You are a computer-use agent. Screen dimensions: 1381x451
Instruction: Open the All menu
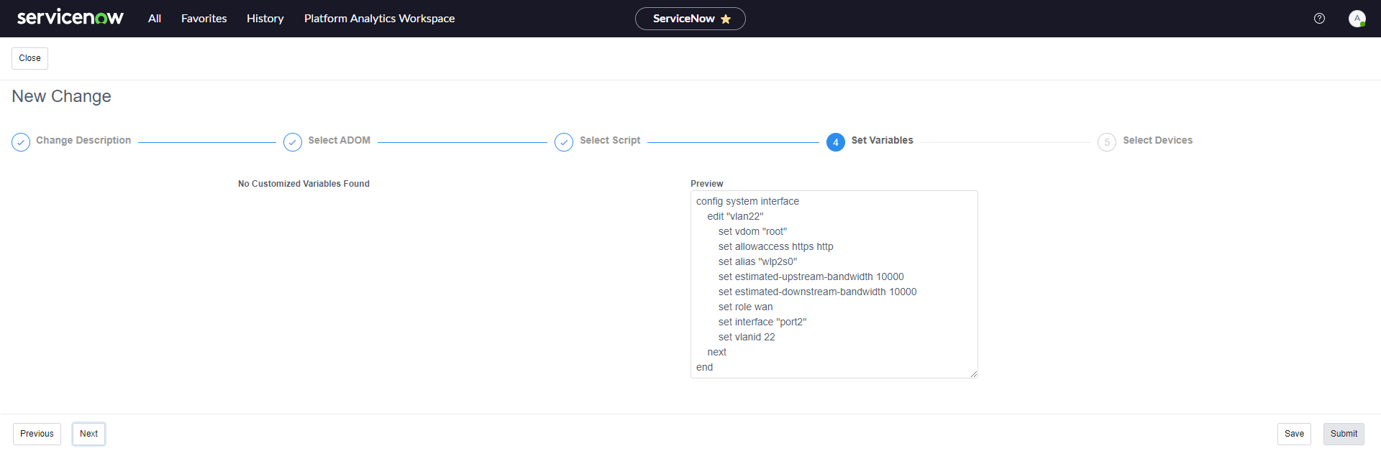click(155, 19)
